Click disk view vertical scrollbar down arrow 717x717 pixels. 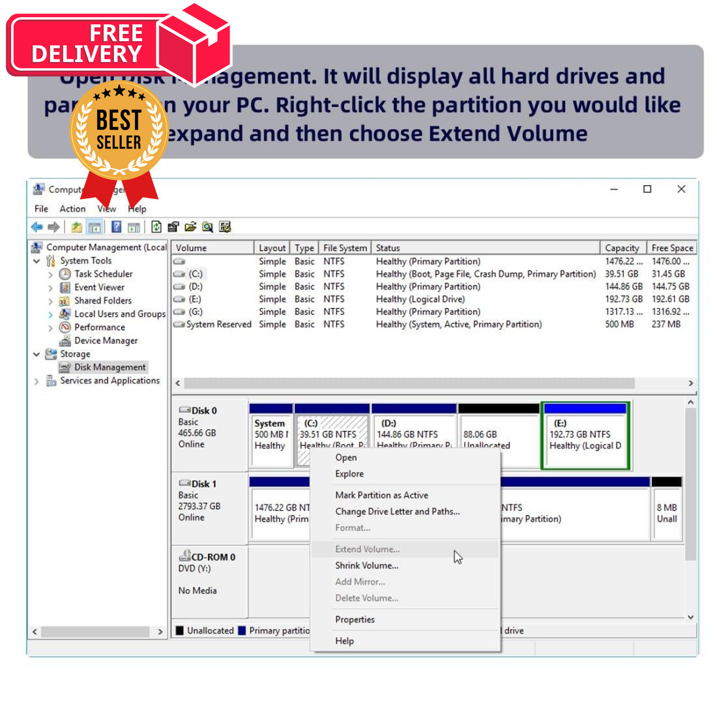(x=690, y=617)
